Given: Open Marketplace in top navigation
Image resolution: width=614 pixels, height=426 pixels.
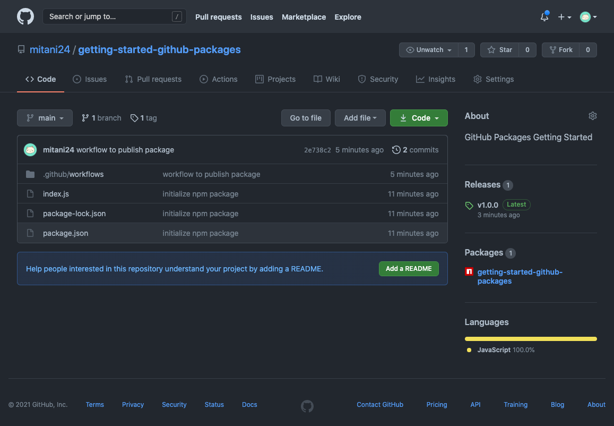Looking at the screenshot, I should pos(304,17).
